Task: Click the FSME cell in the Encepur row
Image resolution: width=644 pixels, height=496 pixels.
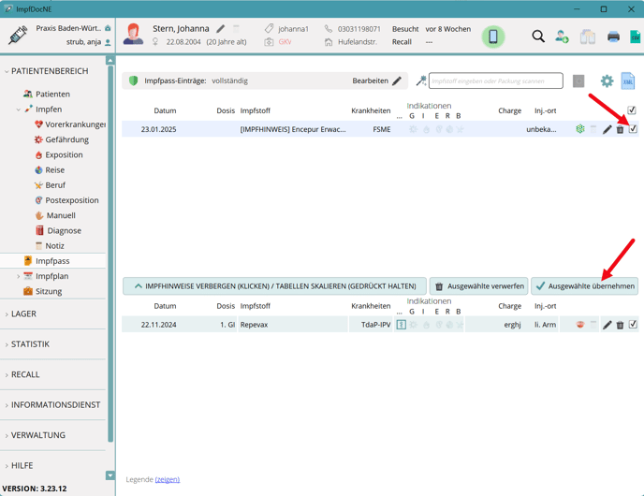Action: tap(382, 129)
